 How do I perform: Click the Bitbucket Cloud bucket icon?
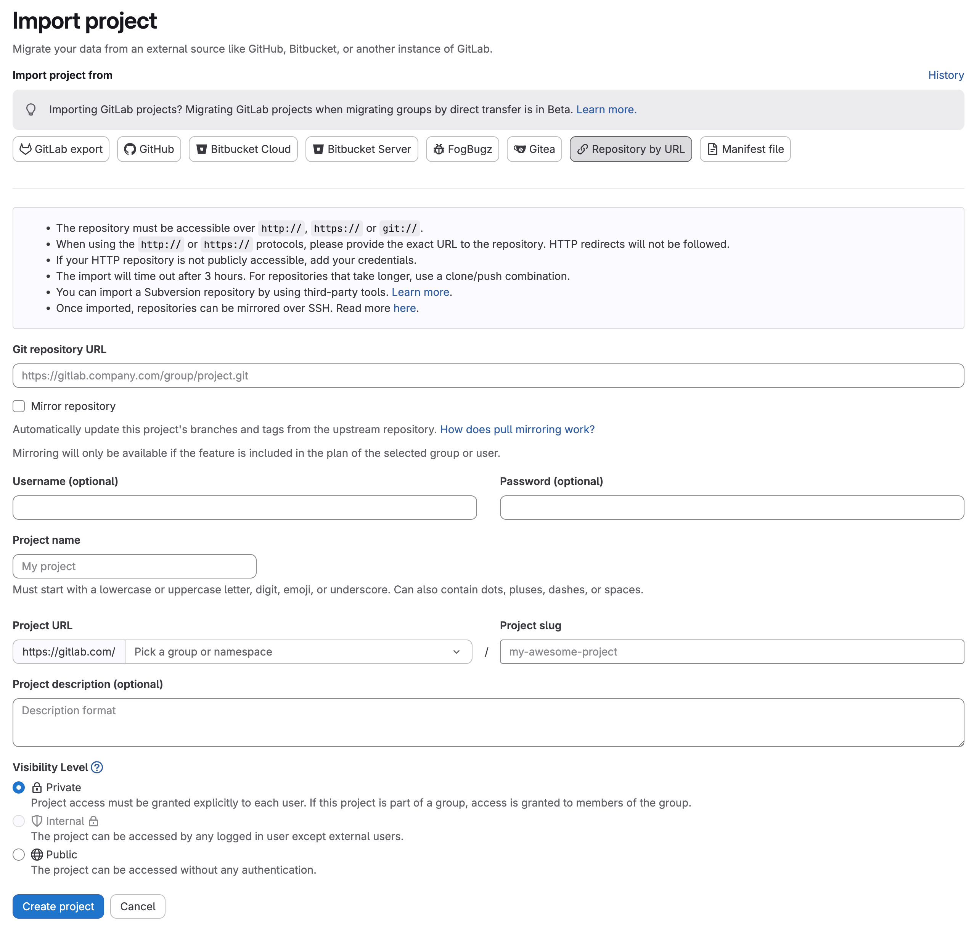pos(201,149)
